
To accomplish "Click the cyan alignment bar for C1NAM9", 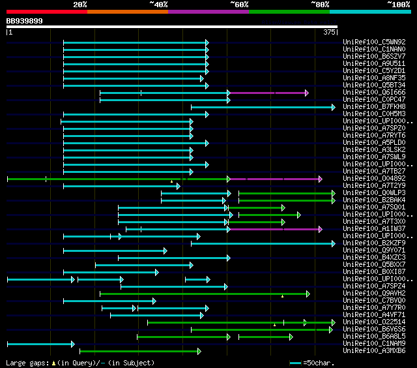I will pyautogui.click(x=41, y=345).
